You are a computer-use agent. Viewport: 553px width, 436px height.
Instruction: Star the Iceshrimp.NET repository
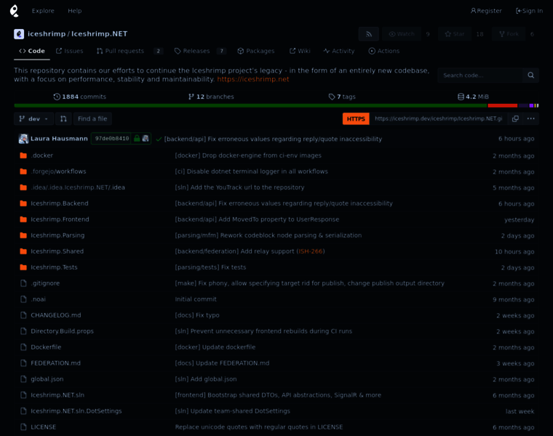pyautogui.click(x=455, y=34)
